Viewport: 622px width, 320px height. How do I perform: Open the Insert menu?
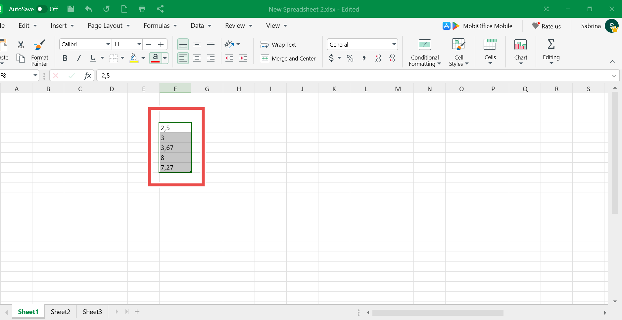[x=62, y=26]
